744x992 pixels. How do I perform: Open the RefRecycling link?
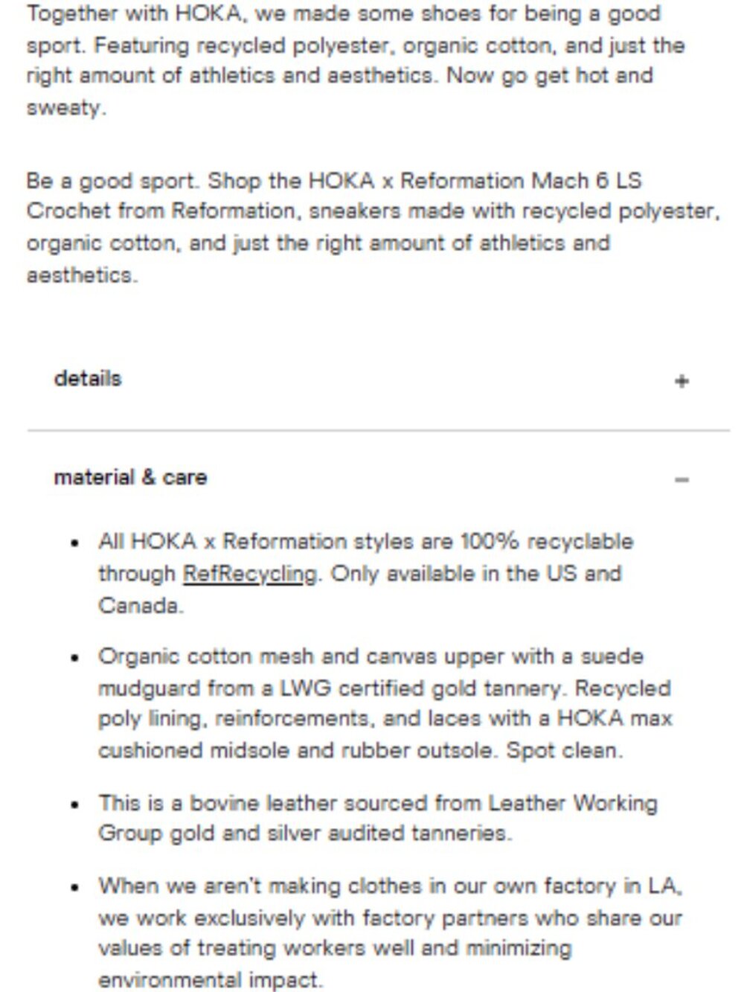point(250,574)
